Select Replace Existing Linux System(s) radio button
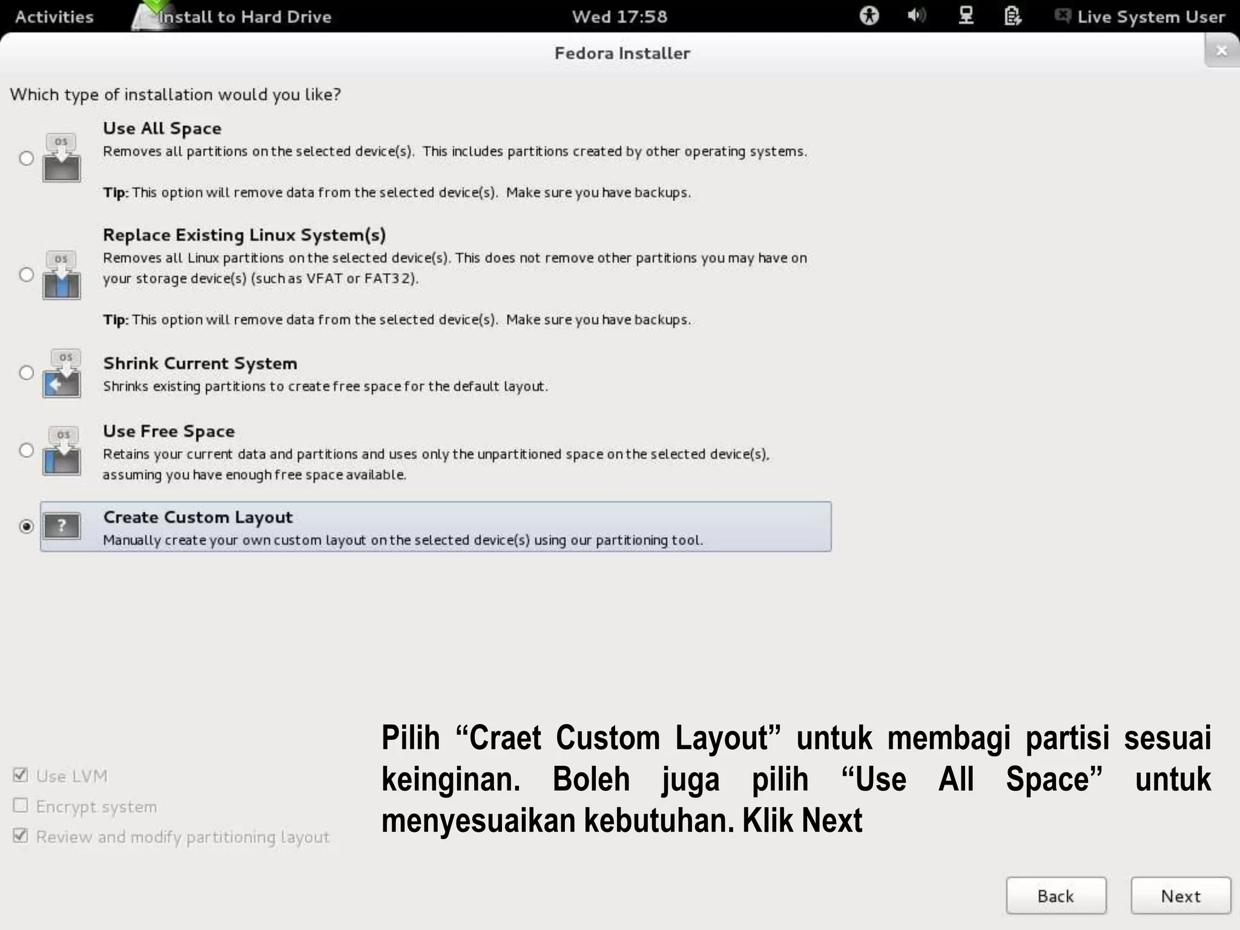This screenshot has height=930, width=1240. pos(26,275)
